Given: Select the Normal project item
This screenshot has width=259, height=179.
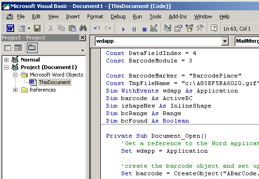Looking at the screenshot, I should [x=30, y=60].
